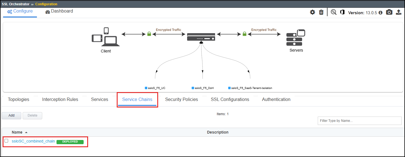This screenshot has width=405, height=157.
Task: Open the Services tab
Action: (x=100, y=100)
